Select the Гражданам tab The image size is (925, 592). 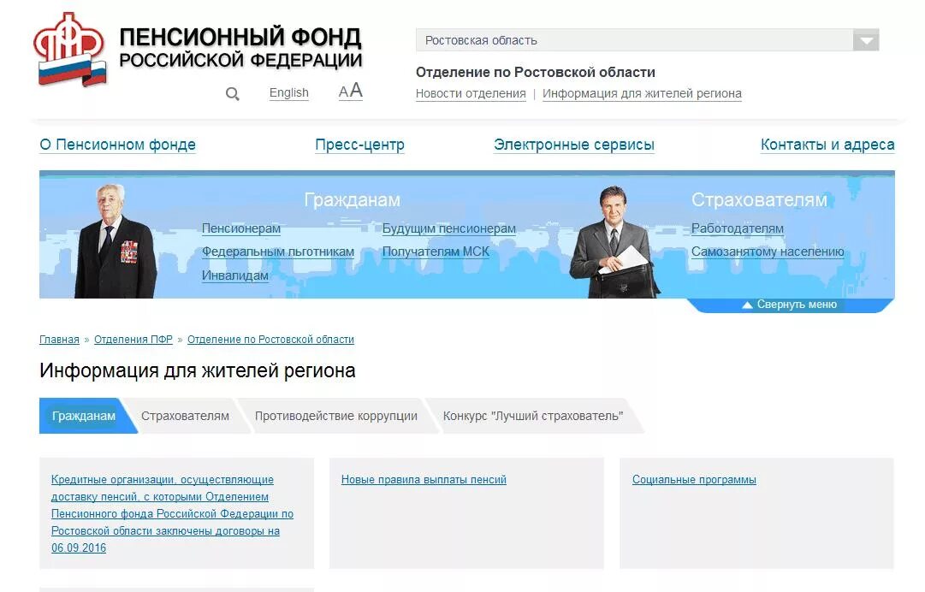point(84,417)
